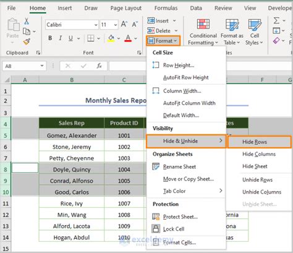Select Hide Columns in submenu

(260, 154)
